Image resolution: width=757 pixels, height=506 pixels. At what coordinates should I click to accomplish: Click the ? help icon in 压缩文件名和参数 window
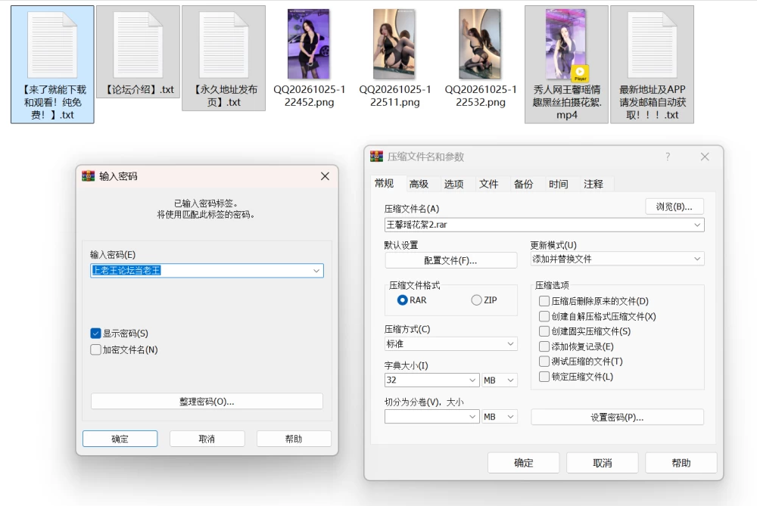pos(668,157)
